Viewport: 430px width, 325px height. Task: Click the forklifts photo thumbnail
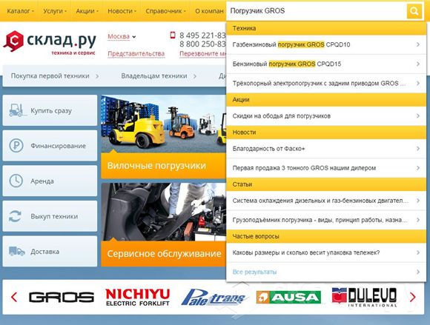tap(163, 124)
